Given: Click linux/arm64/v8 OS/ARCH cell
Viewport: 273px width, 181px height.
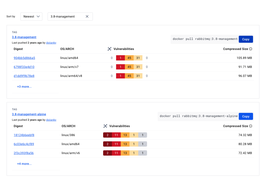Looking at the screenshot, I should tap(71, 76).
